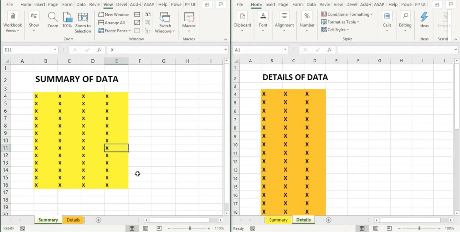Viewport: 460px width, 232px height.
Task: Click the Ideas lightning icon
Action: (x=424, y=17)
